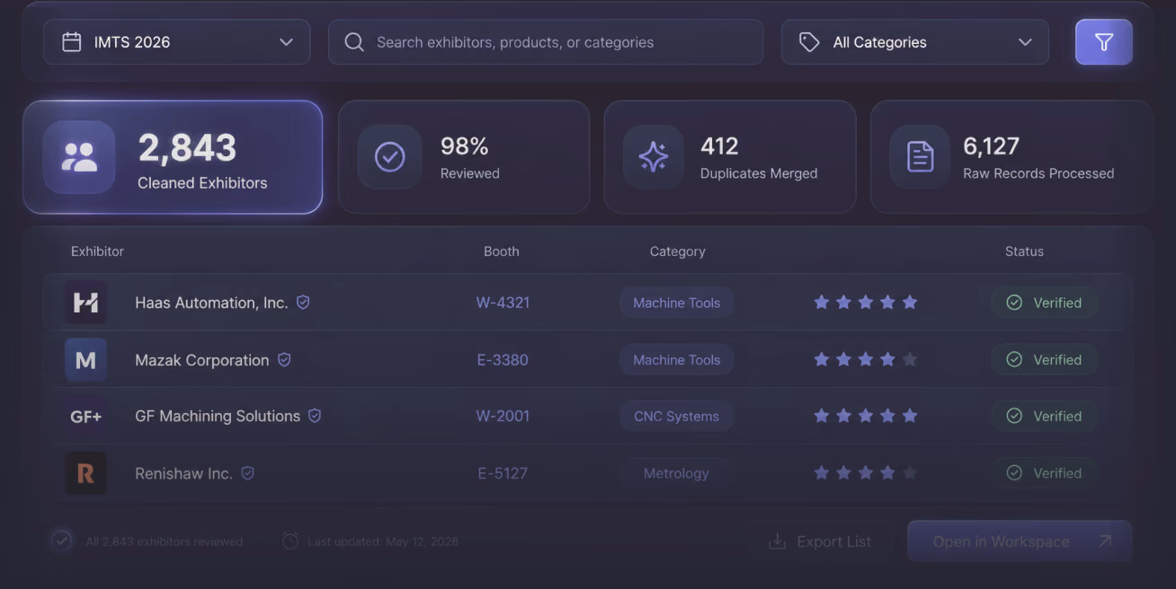Click booth number W-4321
Screen dimensions: 1176x589
pos(503,303)
